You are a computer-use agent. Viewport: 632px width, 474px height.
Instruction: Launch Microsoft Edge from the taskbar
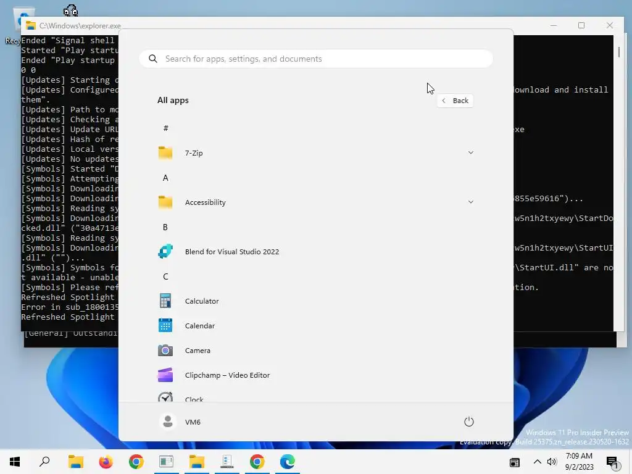point(288,462)
